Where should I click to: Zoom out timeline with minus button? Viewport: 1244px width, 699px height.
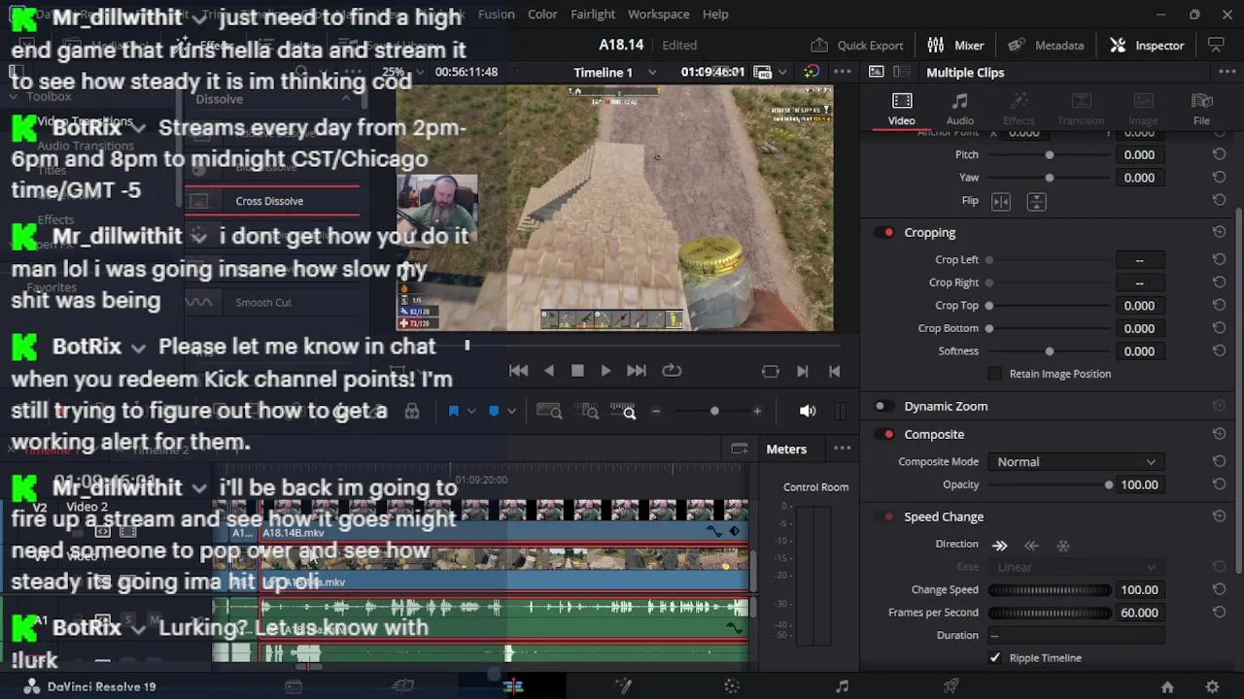click(656, 412)
